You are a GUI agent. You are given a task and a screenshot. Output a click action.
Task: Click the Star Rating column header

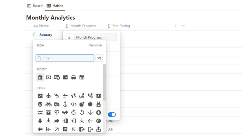119,26
